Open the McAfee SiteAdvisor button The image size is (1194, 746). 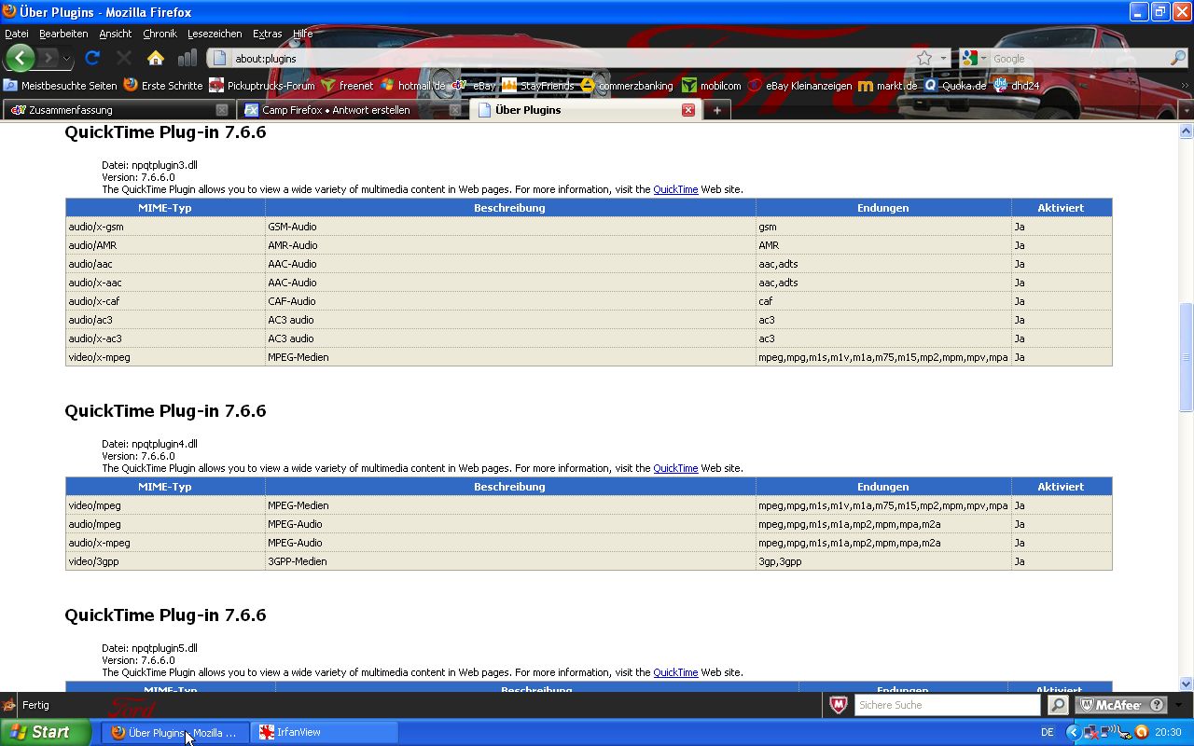click(x=1121, y=705)
